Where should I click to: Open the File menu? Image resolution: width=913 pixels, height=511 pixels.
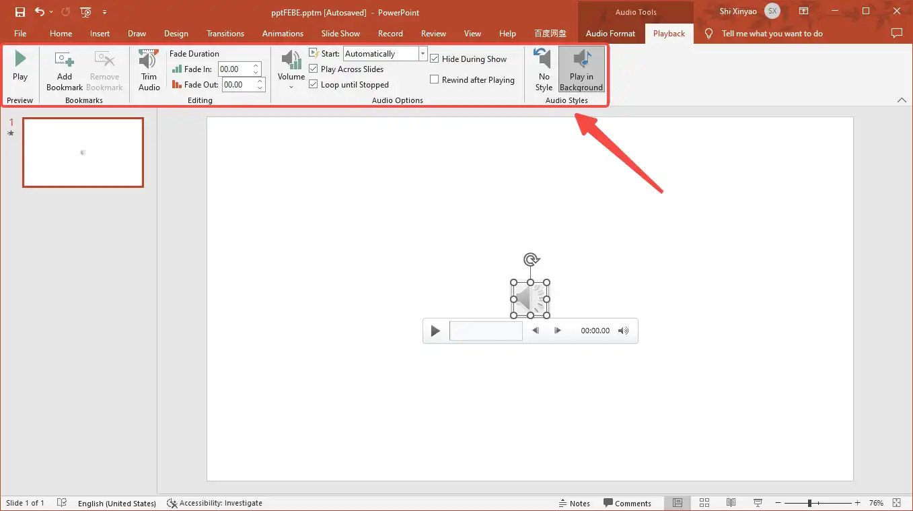pyautogui.click(x=20, y=34)
